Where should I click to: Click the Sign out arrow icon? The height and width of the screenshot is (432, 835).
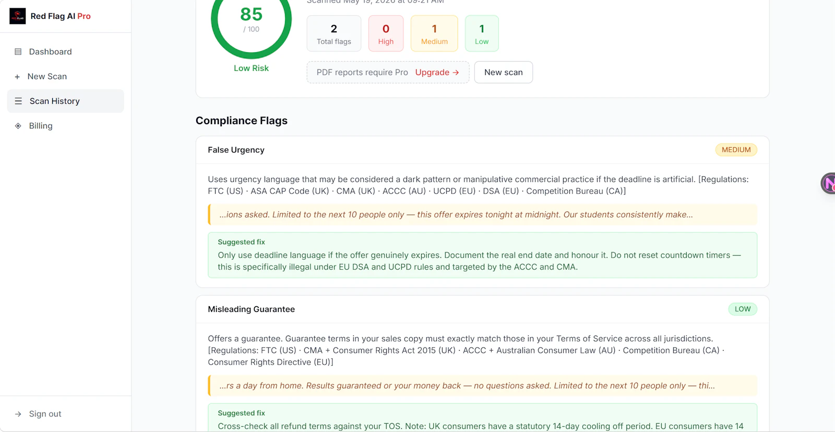point(18,414)
